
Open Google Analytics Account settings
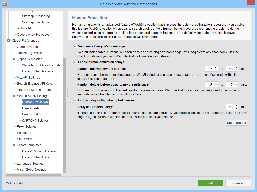point(35,35)
